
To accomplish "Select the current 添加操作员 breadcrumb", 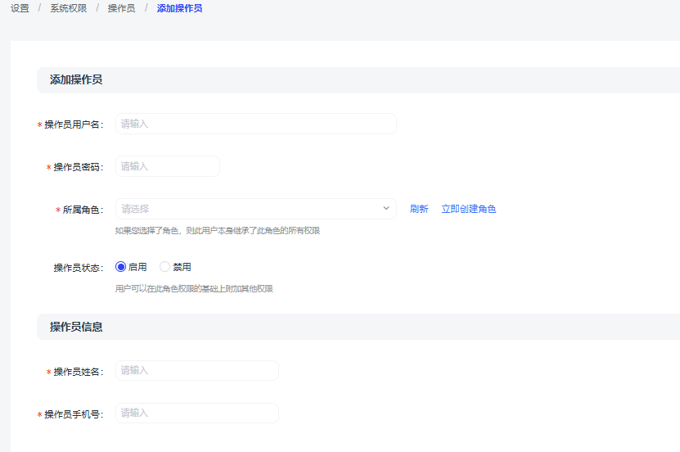I will (179, 8).
